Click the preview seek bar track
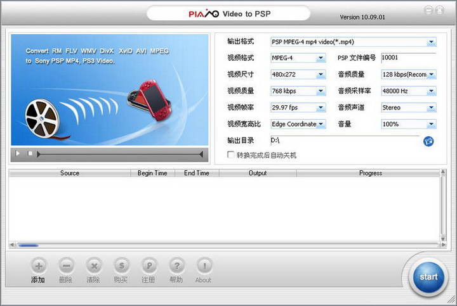Viewport: 457px width, 306px height. pos(119,154)
